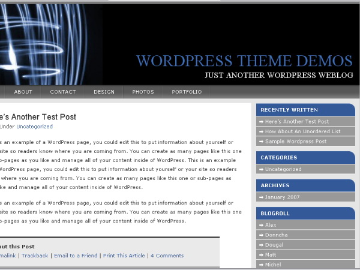This screenshot has height=270, width=360.
Task: Select Uncategorized in the Categories sidebar
Action: 283,169
